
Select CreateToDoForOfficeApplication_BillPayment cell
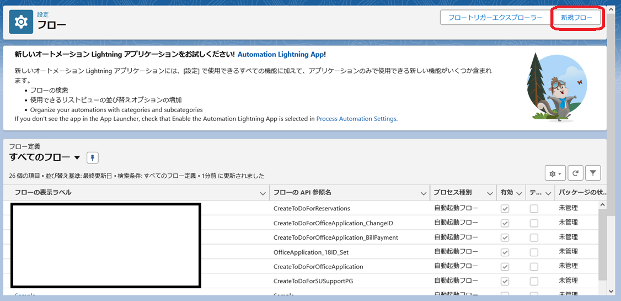pyautogui.click(x=335, y=237)
